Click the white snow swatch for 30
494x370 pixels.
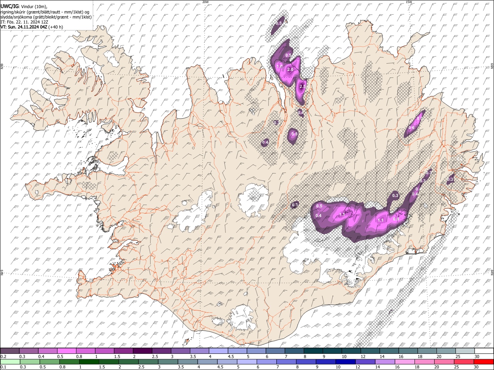[484, 351]
